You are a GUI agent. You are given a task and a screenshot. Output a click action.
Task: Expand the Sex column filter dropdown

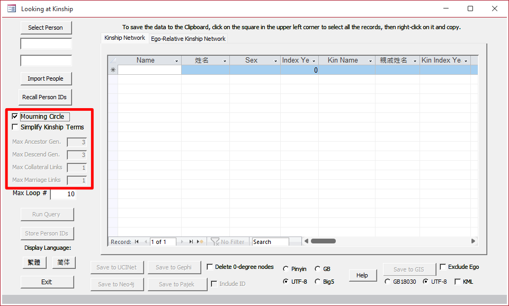[x=275, y=61]
